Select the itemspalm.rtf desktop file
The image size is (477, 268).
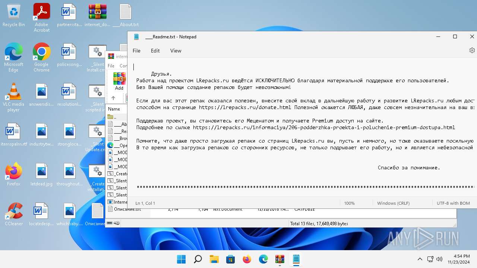tap(14, 135)
